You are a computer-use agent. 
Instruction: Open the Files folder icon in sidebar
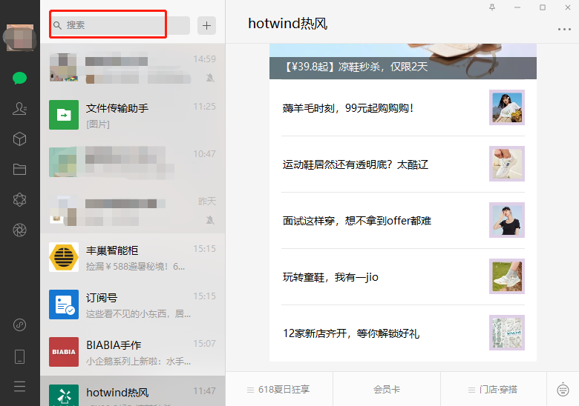19,169
